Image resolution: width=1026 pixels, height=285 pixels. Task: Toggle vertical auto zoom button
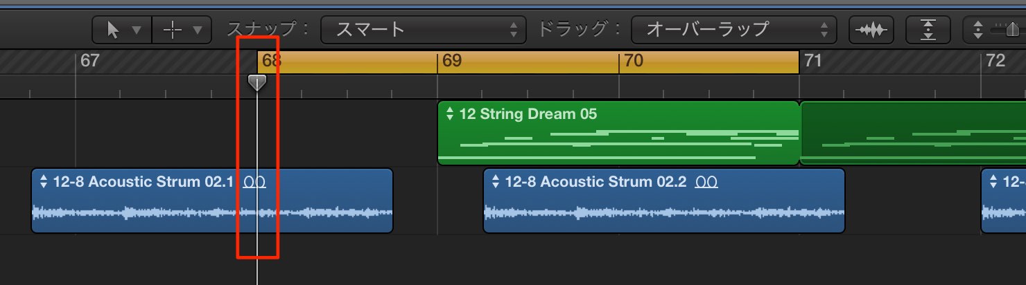coord(928,30)
